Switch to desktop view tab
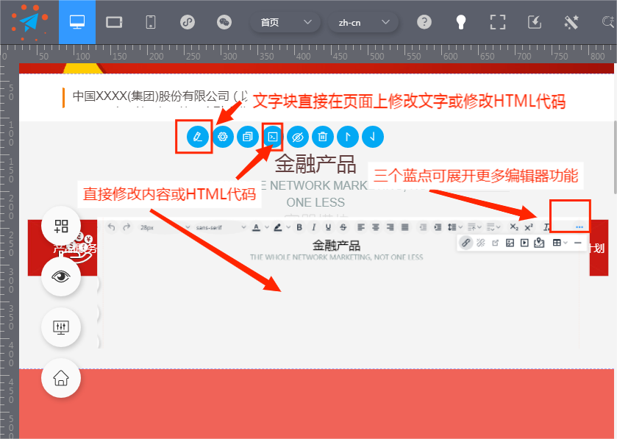Image resolution: width=617 pixels, height=439 pixels. 77,22
